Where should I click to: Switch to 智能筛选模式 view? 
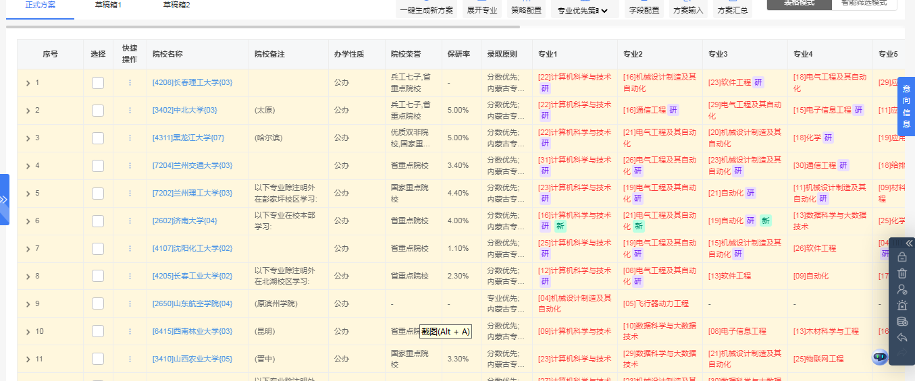[x=864, y=4]
